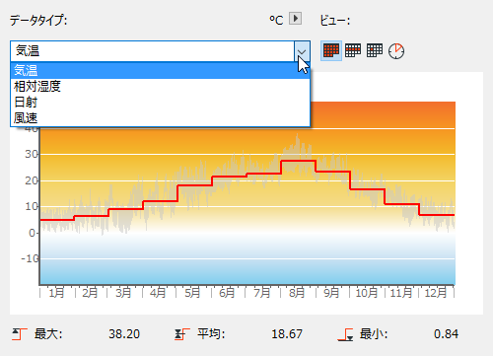Select the half-red grid view icon
The width and height of the screenshot is (493, 356).
(353, 51)
